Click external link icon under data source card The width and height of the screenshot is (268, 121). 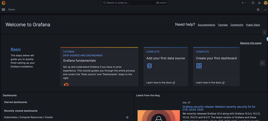click(174, 83)
